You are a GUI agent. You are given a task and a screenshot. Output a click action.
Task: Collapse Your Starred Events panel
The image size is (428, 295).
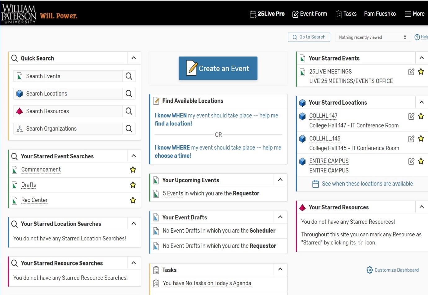421,58
